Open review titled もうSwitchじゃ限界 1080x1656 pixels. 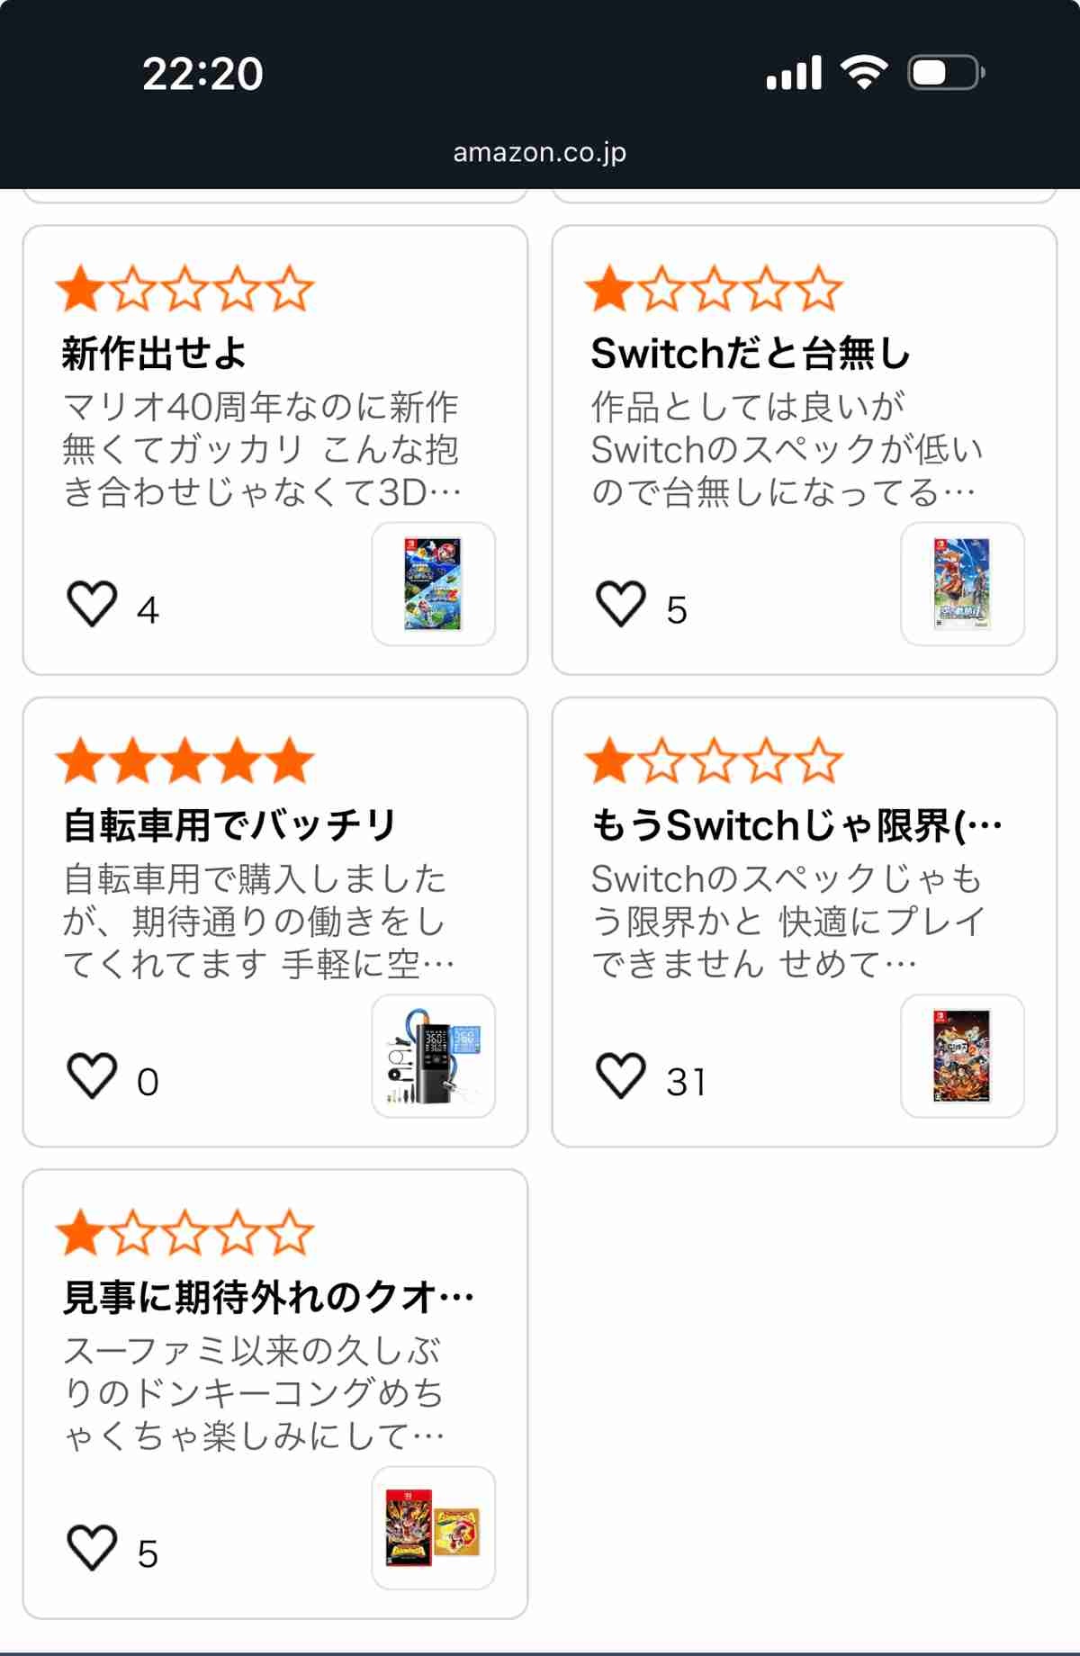[796, 825]
